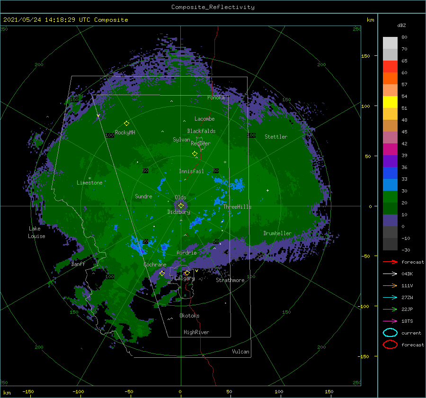Click the Vulcan town label

coord(240,352)
